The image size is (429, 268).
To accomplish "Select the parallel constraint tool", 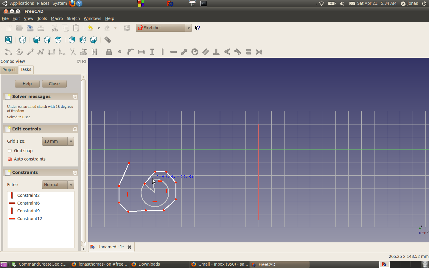I will 206,52.
